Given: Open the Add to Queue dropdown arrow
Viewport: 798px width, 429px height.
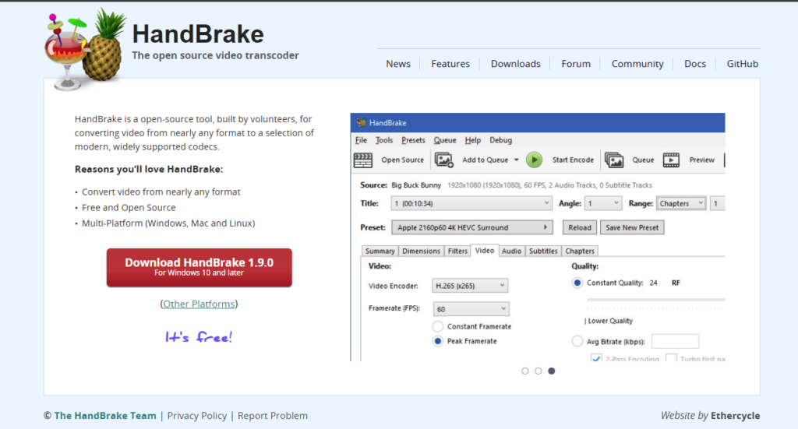Looking at the screenshot, I should 516,160.
